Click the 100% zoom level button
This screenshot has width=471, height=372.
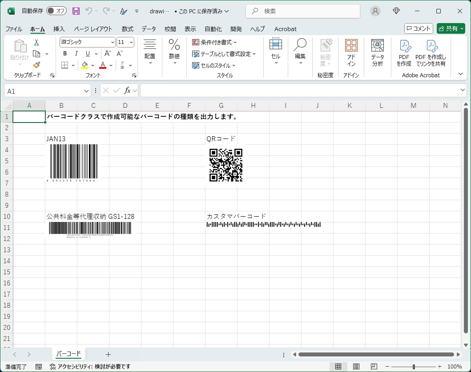point(455,367)
